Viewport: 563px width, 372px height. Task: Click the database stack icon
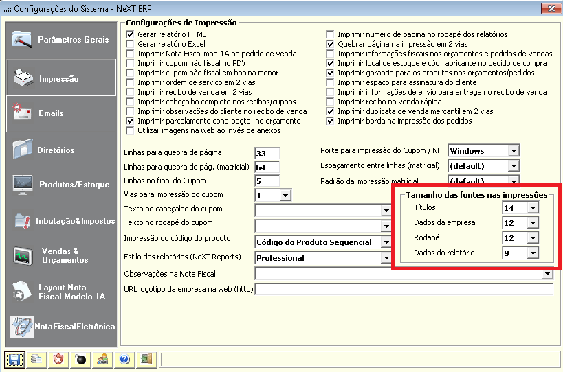(36, 360)
